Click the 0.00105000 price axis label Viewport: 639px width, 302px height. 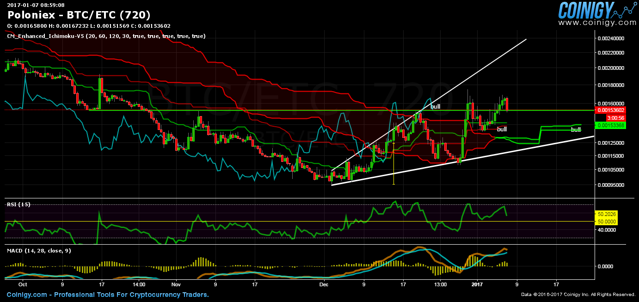coord(611,170)
